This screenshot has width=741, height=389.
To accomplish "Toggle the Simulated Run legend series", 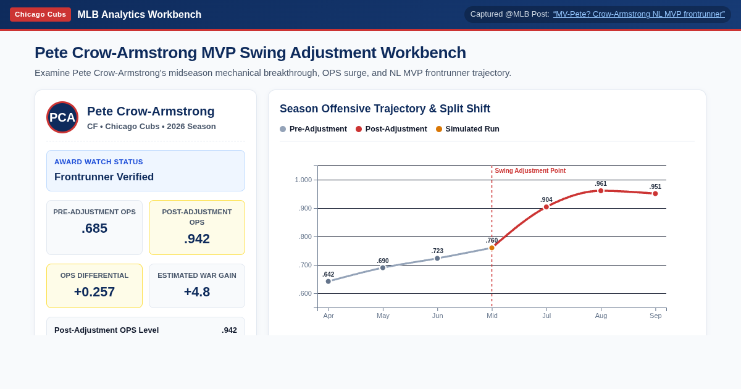I will click(467, 129).
